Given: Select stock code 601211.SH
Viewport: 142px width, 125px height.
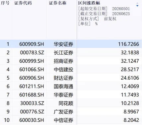Looking at the screenshot, I should point(32,86).
